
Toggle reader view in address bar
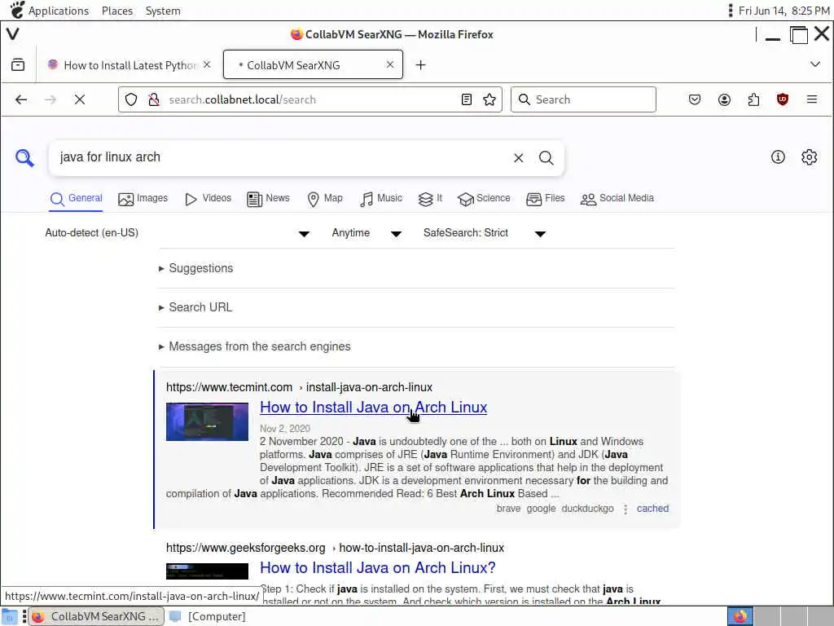[467, 99]
